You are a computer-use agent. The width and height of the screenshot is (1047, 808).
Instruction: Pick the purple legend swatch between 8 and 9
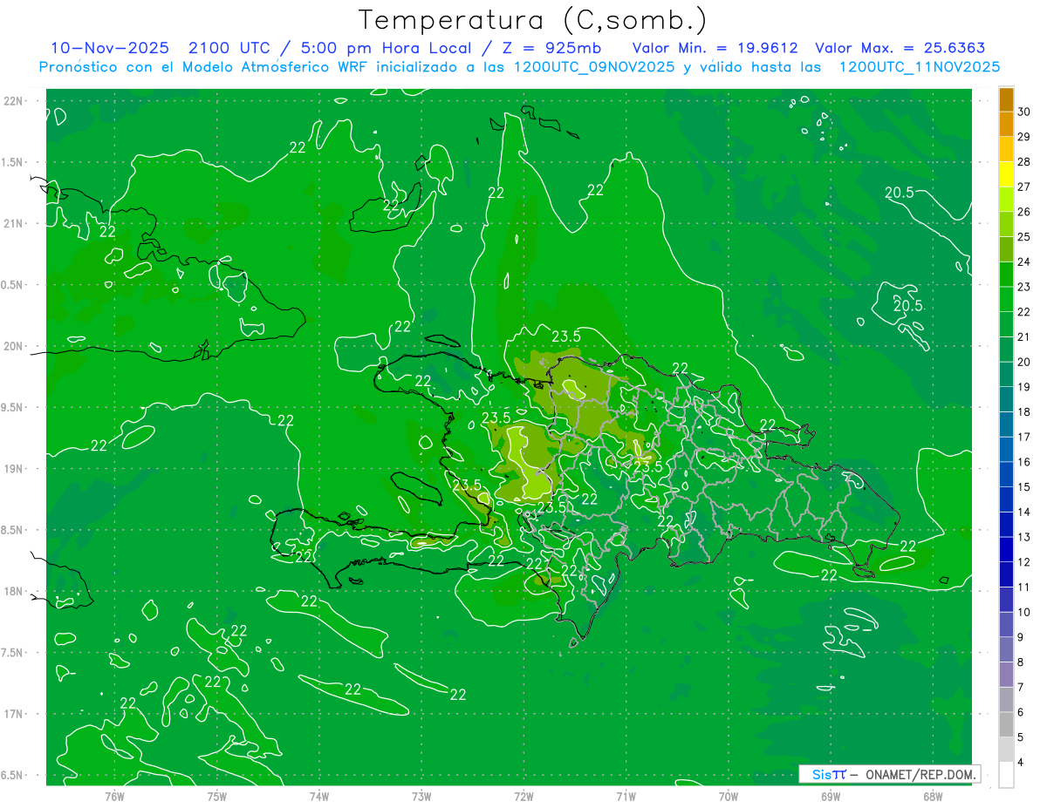(x=1006, y=649)
